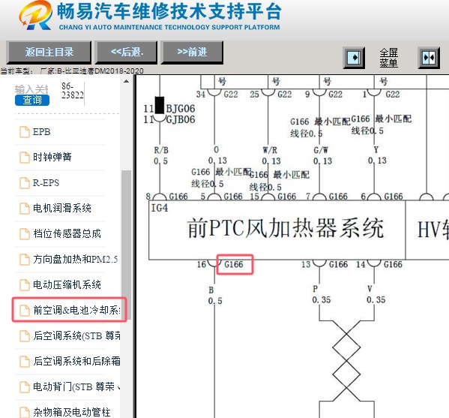Screen dimensions: 449x418
Task: Click the G166 label at pin 13
Action: [338, 264]
